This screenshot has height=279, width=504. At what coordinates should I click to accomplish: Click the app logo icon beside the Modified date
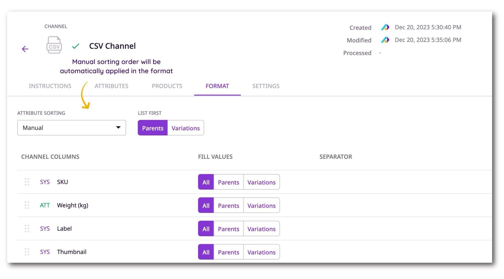386,40
